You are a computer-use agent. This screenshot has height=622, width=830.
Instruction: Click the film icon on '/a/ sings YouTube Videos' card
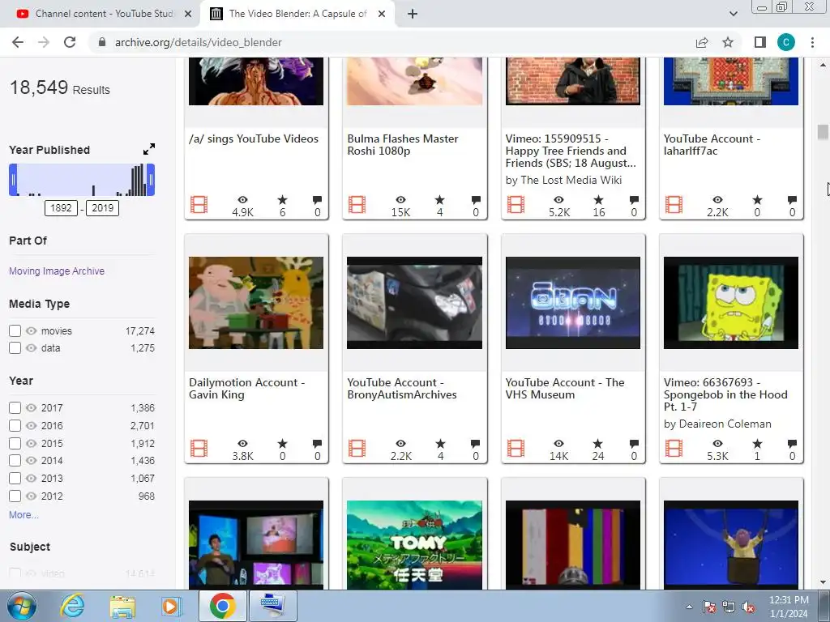199,205
